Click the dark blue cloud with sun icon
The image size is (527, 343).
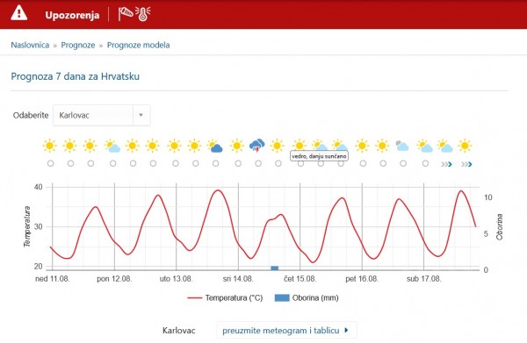[215, 146]
